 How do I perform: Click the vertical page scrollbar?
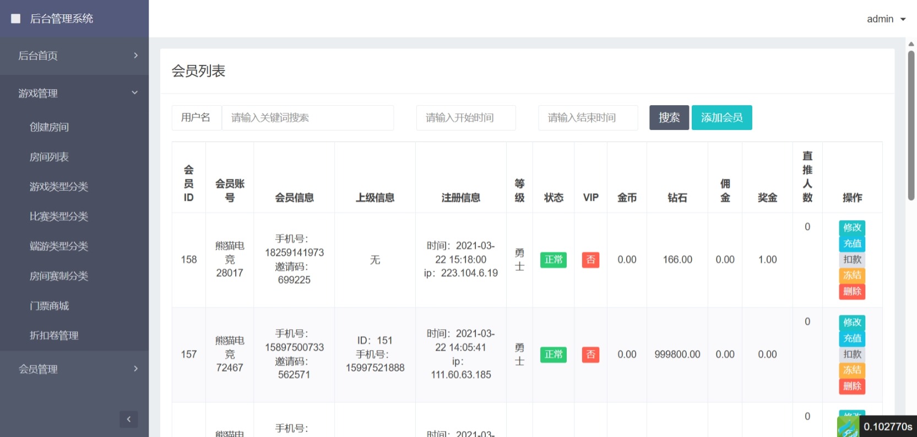click(911, 127)
